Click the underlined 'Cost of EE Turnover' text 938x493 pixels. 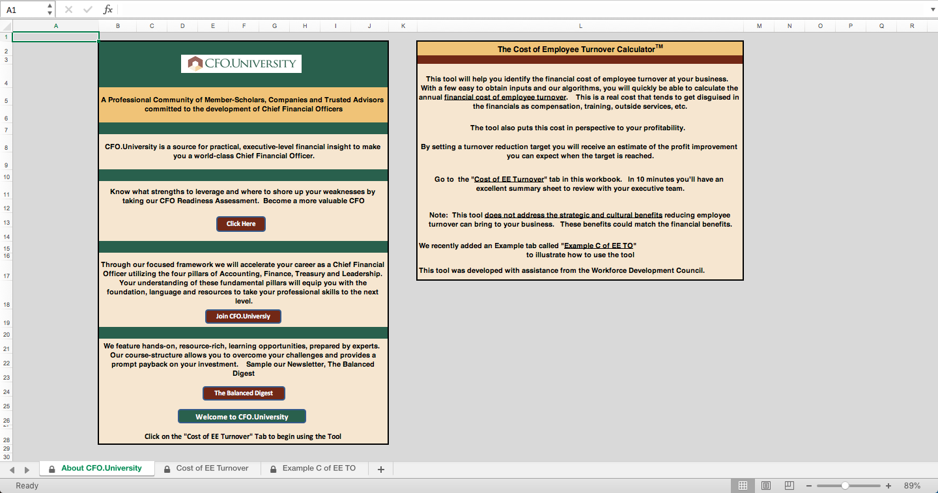coord(509,179)
